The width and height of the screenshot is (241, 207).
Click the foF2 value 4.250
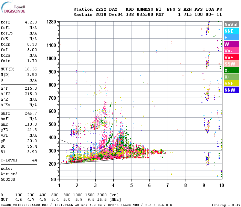pyautogui.click(x=31, y=22)
